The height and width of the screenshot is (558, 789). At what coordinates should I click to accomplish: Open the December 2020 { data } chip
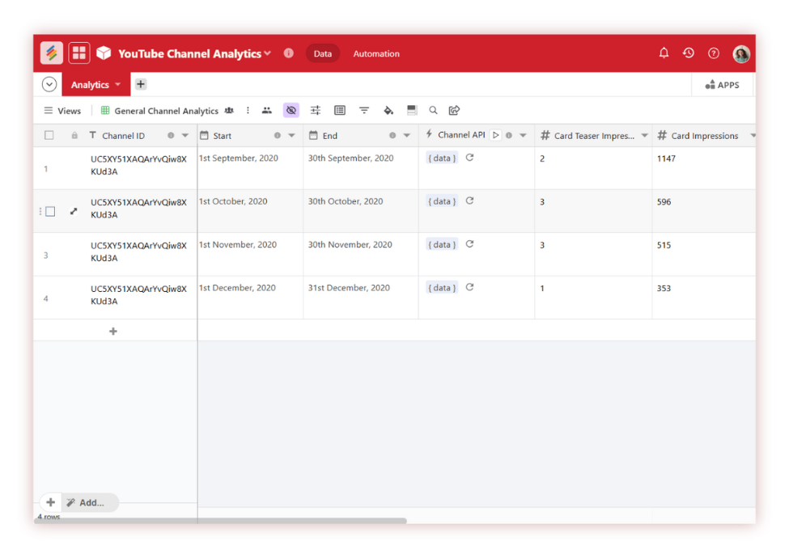(x=442, y=288)
